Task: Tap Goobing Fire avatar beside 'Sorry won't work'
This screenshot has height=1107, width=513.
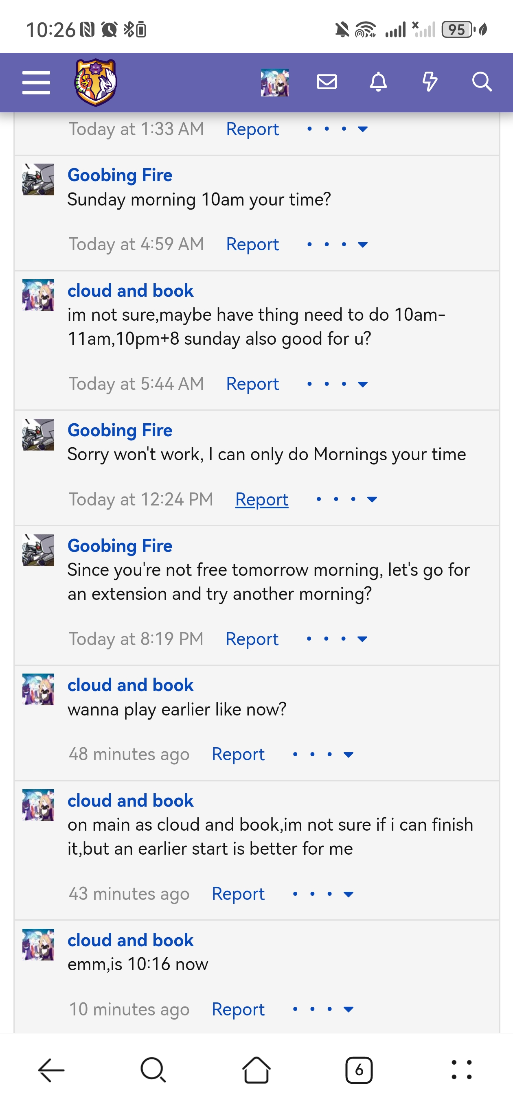Action: coord(38,435)
